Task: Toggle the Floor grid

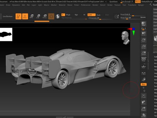Action: pos(144,67)
